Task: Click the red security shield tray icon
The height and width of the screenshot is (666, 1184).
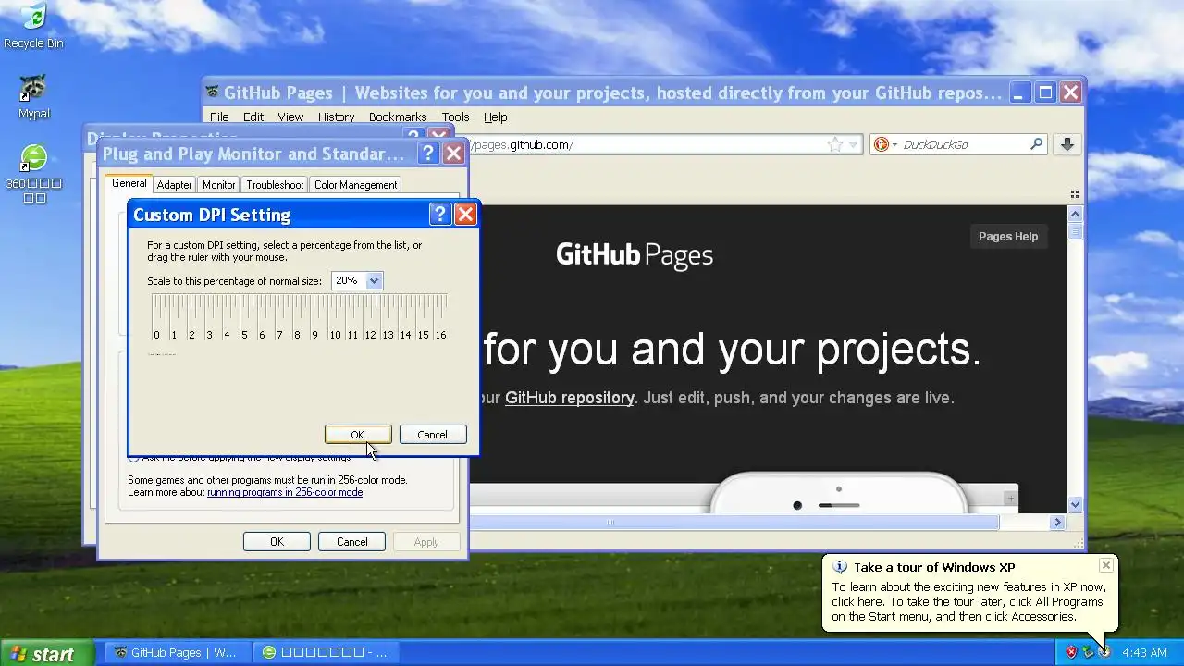Action: (1071, 652)
